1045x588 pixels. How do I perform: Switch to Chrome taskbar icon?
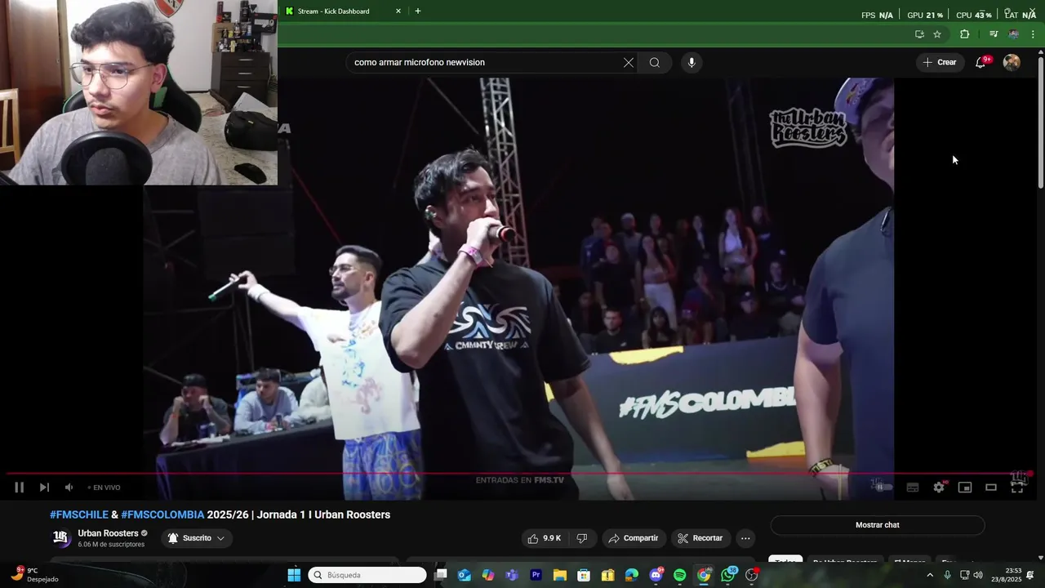pyautogui.click(x=704, y=575)
